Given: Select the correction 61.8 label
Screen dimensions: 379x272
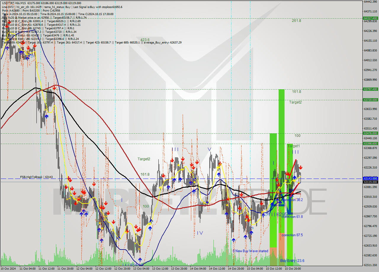Looking at the screenshot, I should (x=292, y=217).
